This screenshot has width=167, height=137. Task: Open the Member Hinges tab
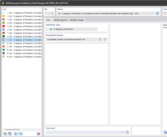[77, 20]
